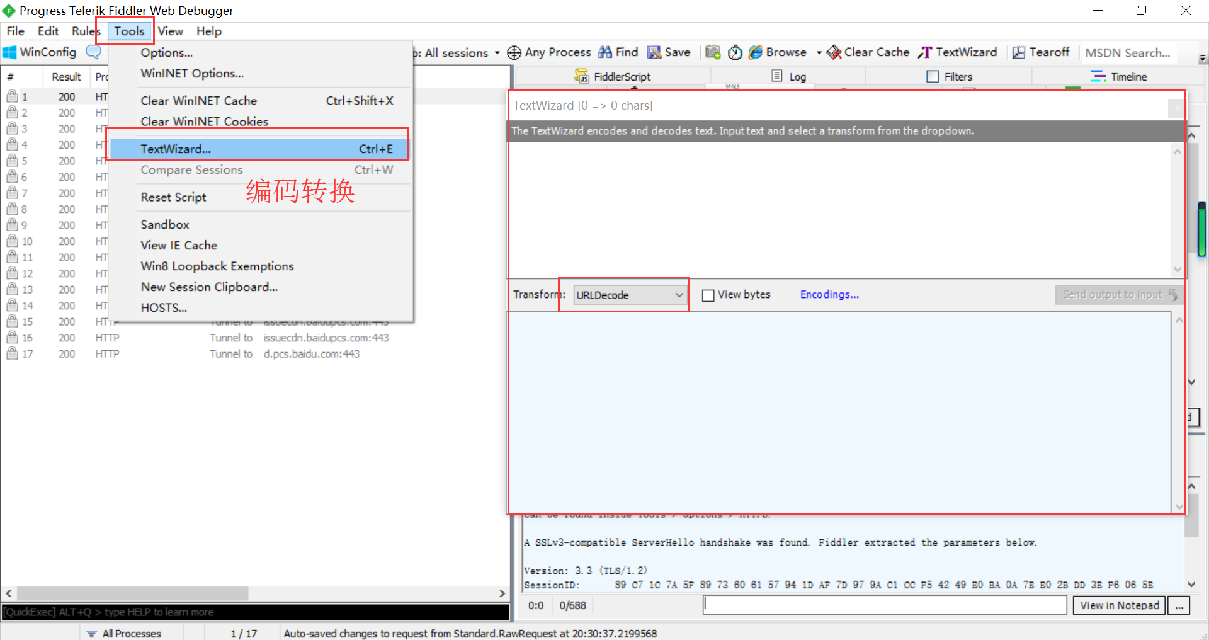Open the File menu
The image size is (1209, 640).
[15, 31]
